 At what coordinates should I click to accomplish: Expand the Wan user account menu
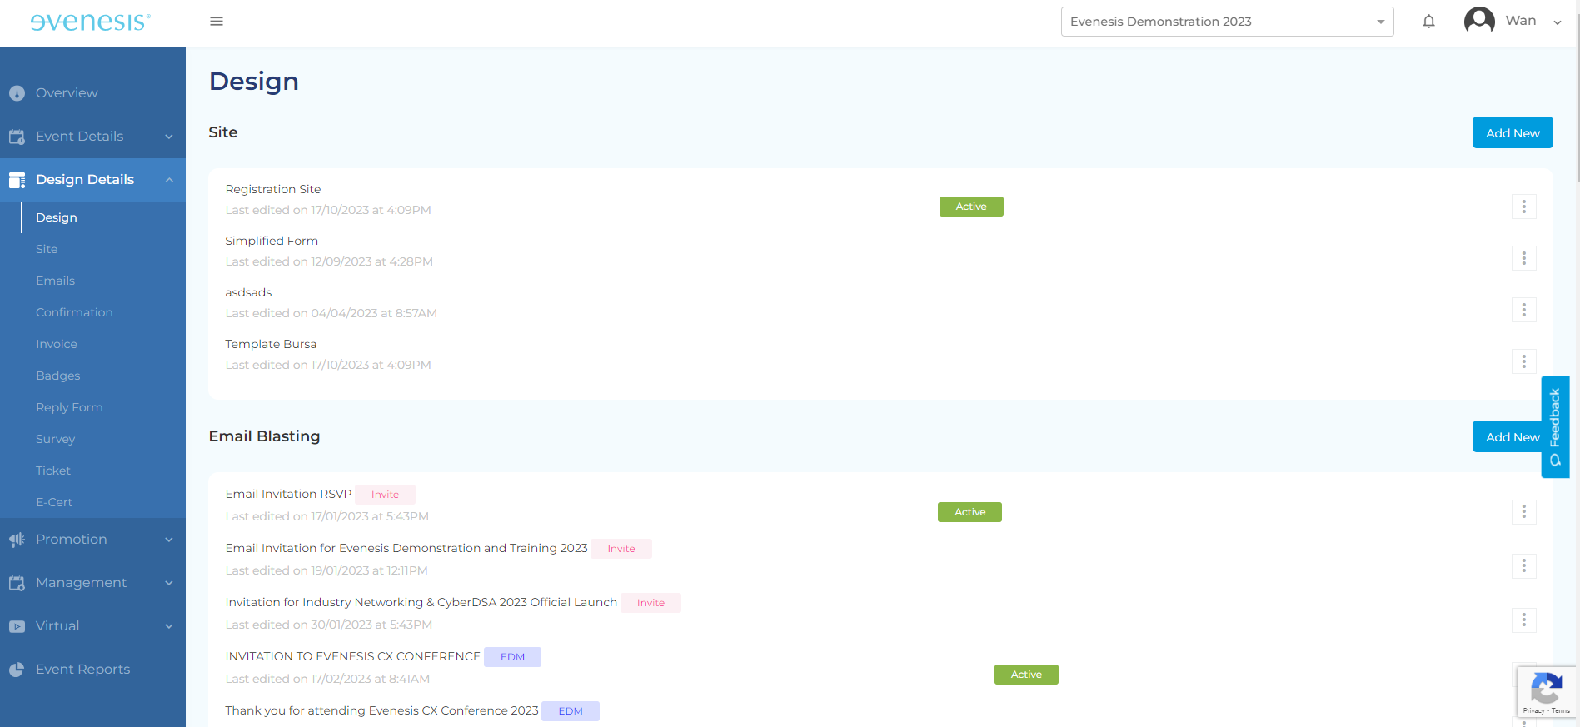(1558, 22)
